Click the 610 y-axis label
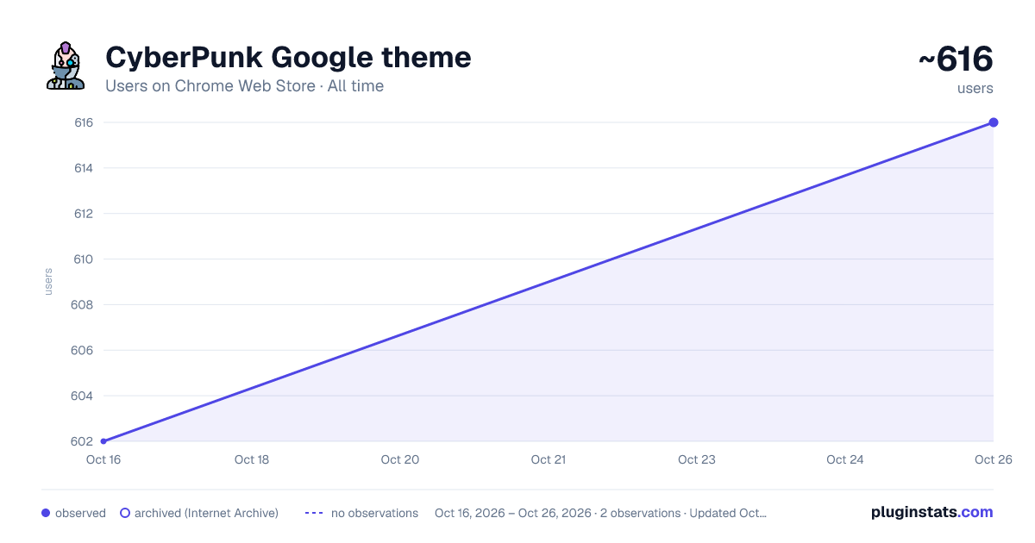Screen dimensions: 1035x543 (x=84, y=259)
